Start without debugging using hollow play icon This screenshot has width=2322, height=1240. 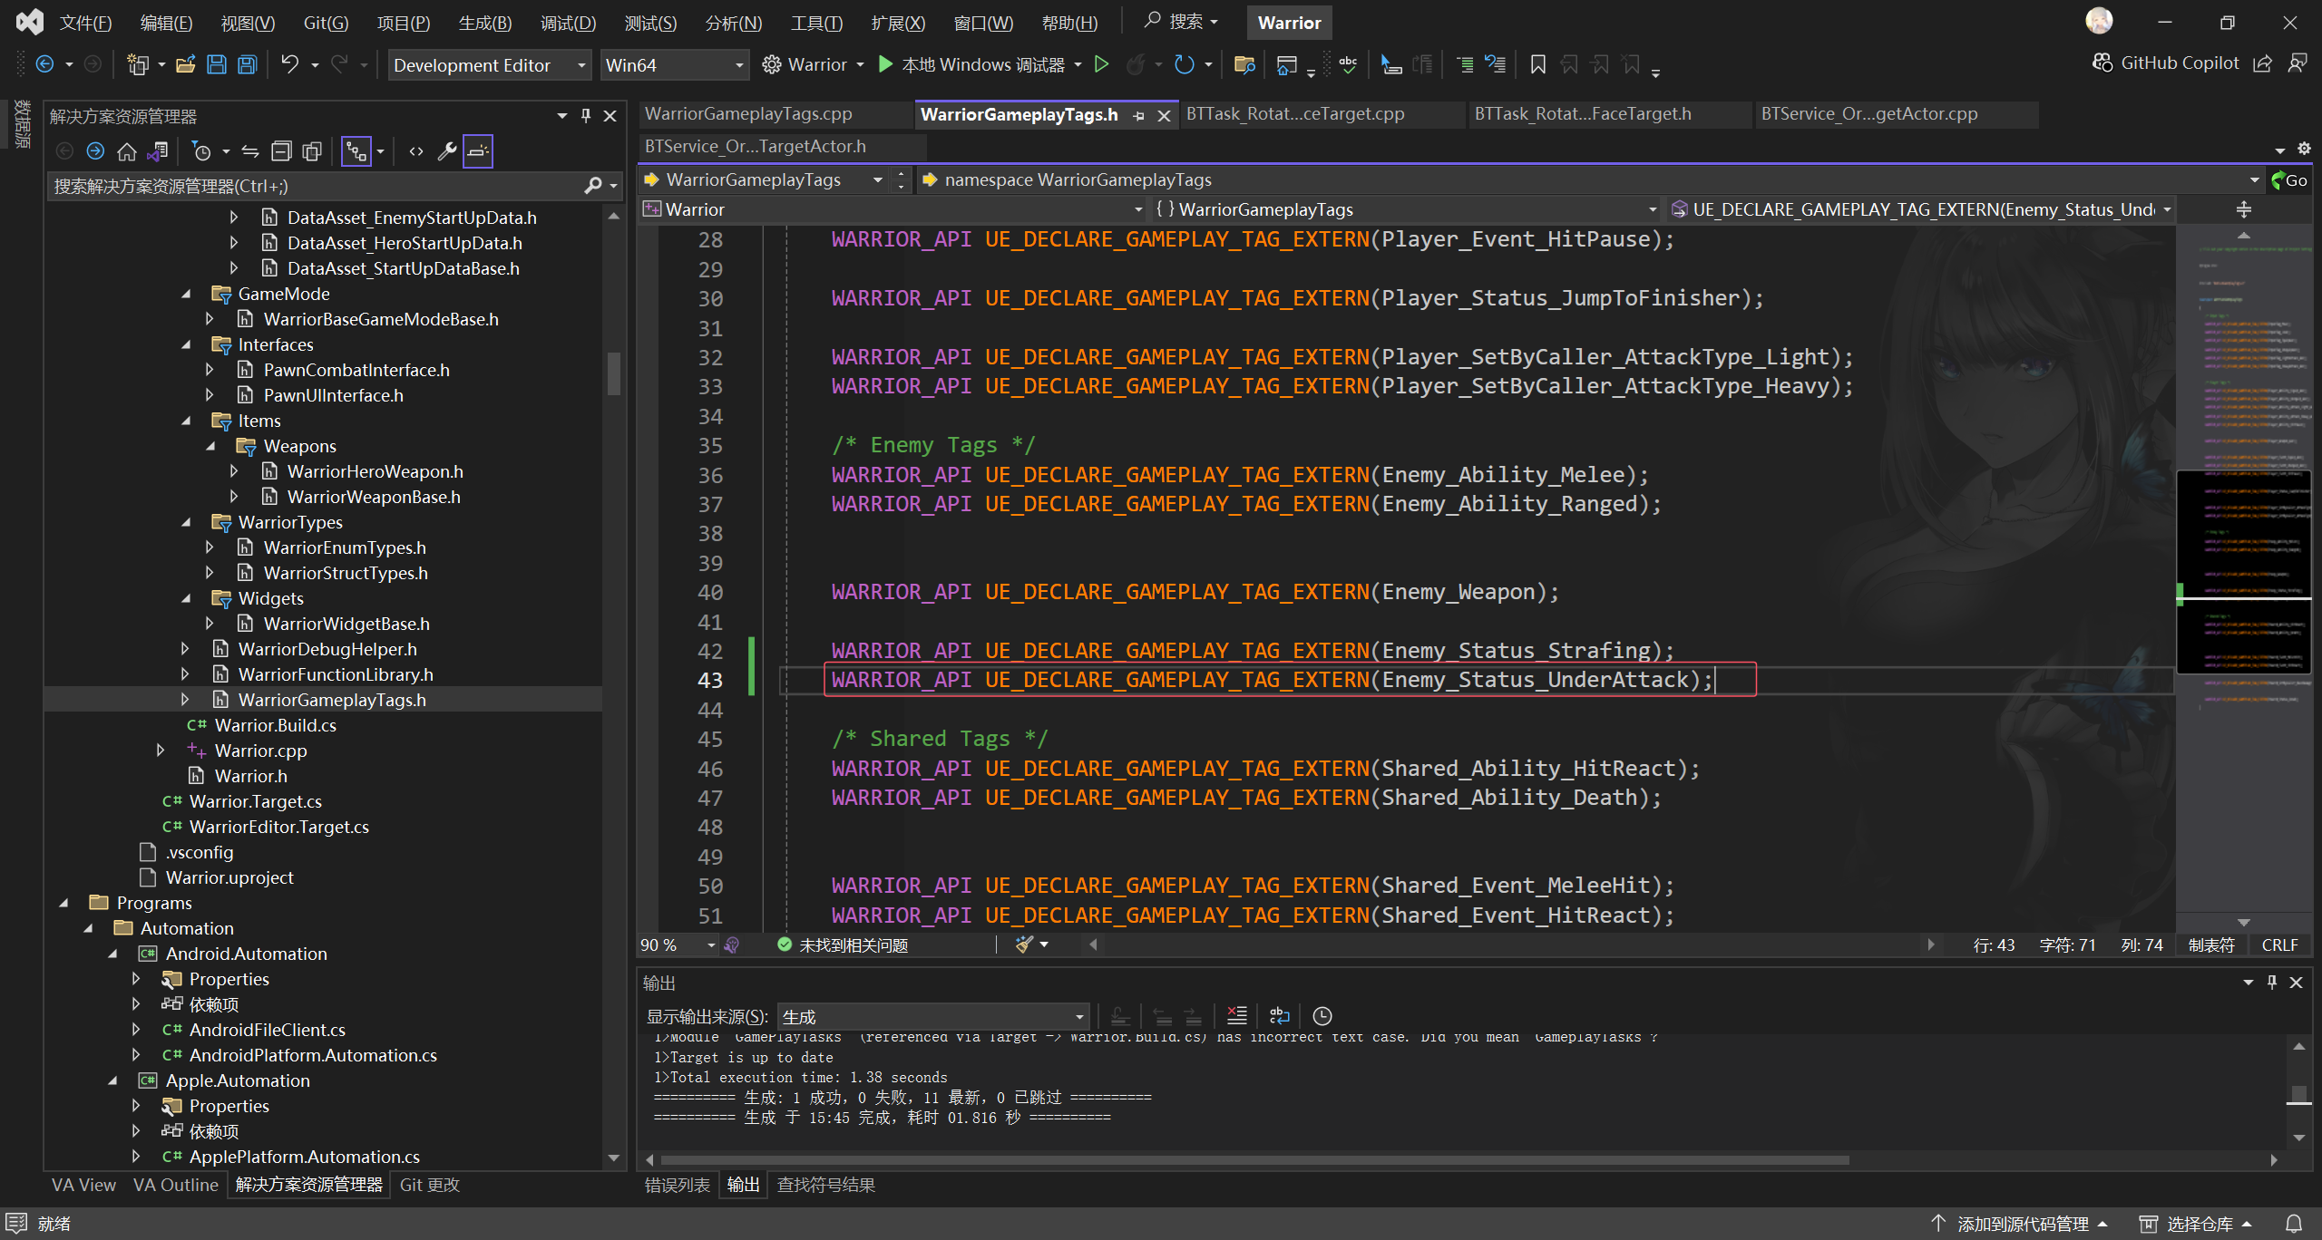coord(1101,64)
